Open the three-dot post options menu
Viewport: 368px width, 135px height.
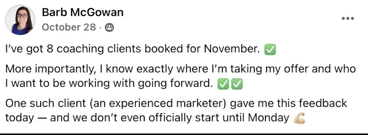coord(348,19)
